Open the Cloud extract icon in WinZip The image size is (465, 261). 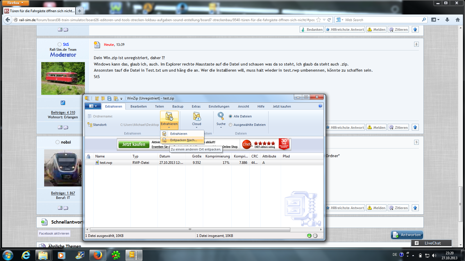tap(197, 116)
